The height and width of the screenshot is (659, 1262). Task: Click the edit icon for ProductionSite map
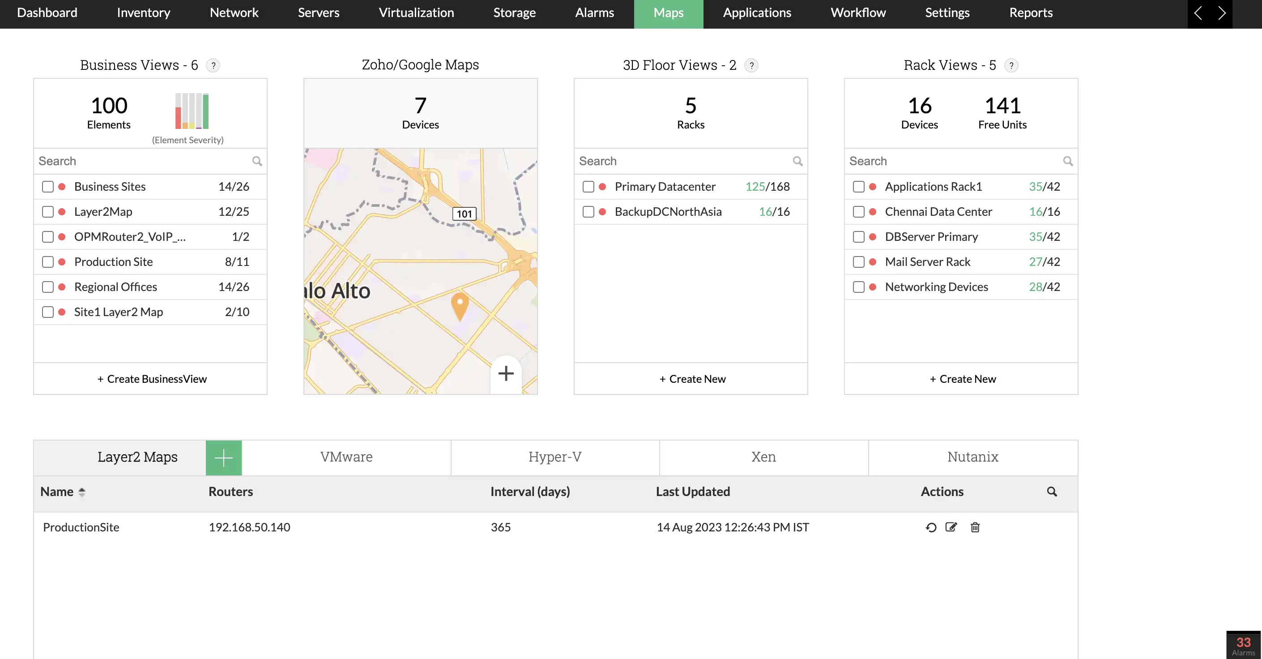click(x=951, y=528)
